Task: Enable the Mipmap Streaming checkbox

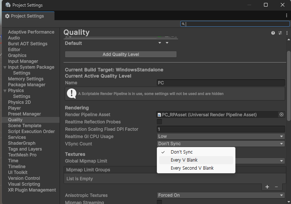Action: (159, 202)
